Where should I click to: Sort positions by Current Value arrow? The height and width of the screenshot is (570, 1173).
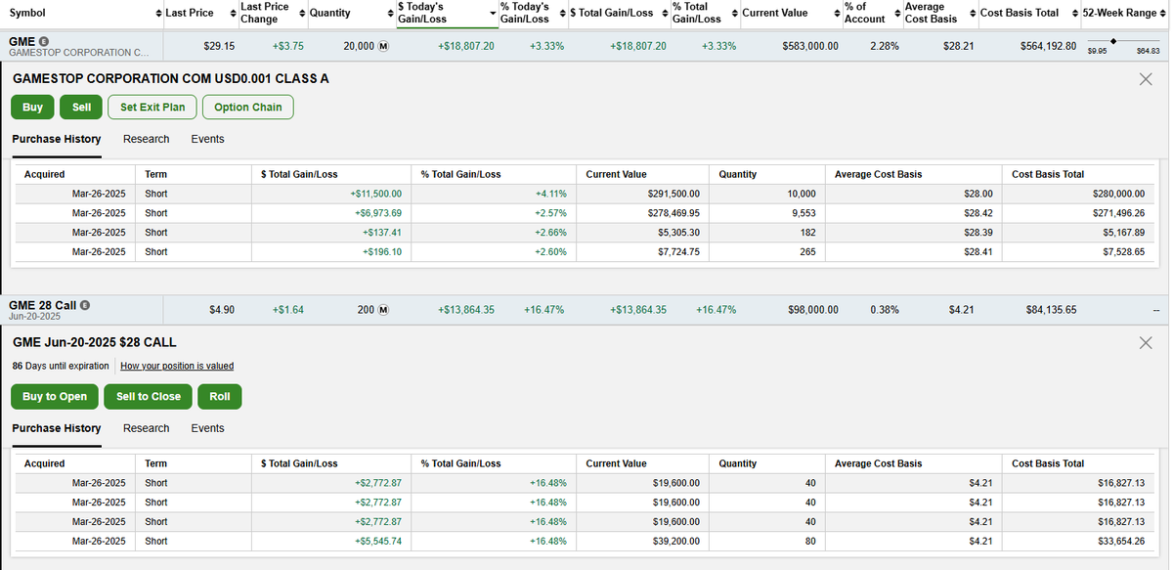click(x=837, y=13)
